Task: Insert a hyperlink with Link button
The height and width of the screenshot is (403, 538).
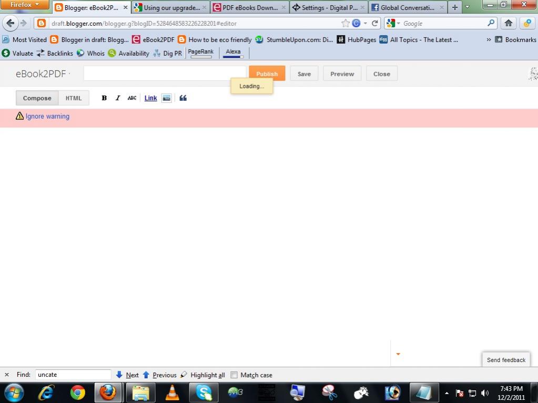Action: point(150,98)
